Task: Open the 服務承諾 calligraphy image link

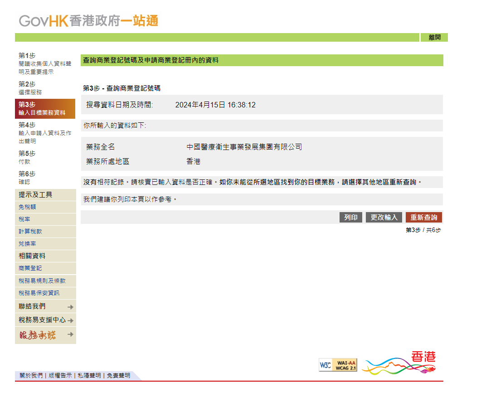Action: click(x=38, y=335)
